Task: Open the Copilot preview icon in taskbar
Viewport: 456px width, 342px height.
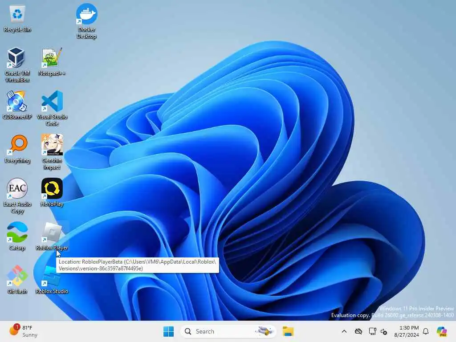Action: (442, 331)
